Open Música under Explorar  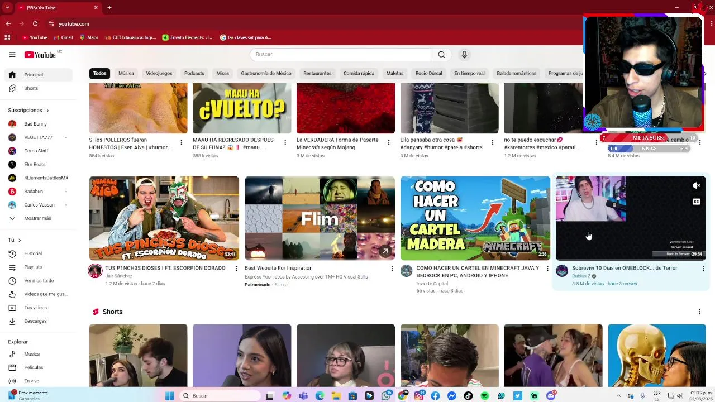click(38, 354)
